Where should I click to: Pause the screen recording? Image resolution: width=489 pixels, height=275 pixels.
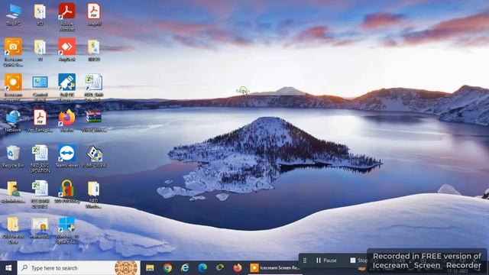(326, 260)
